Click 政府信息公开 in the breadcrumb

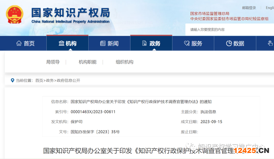tap(68, 80)
